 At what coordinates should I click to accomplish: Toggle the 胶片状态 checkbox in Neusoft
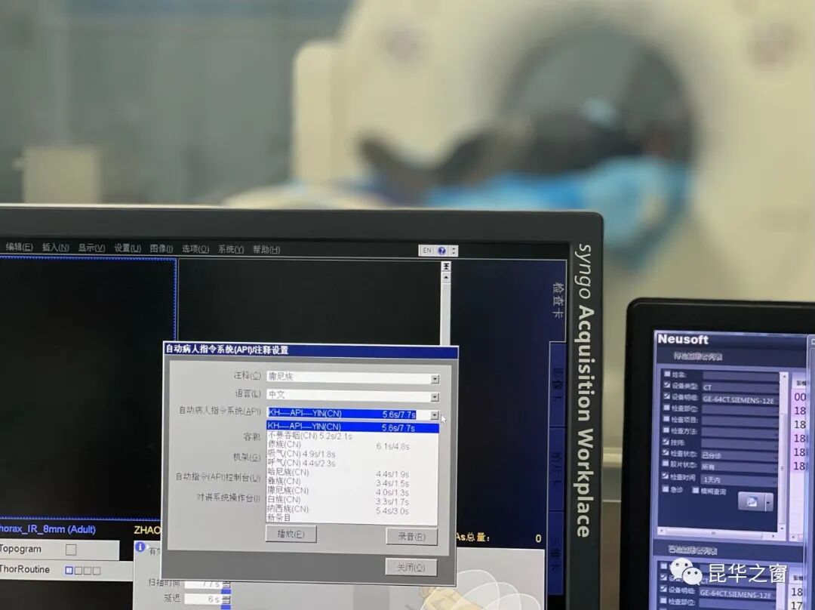point(666,464)
